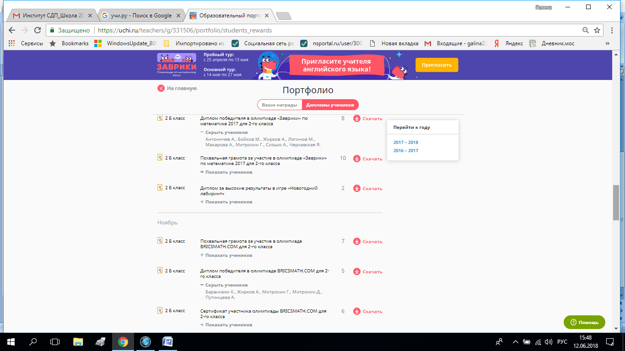The width and height of the screenshot is (625, 351).
Task: Download the BRICSMATH winner diploma
Action: pos(367,271)
